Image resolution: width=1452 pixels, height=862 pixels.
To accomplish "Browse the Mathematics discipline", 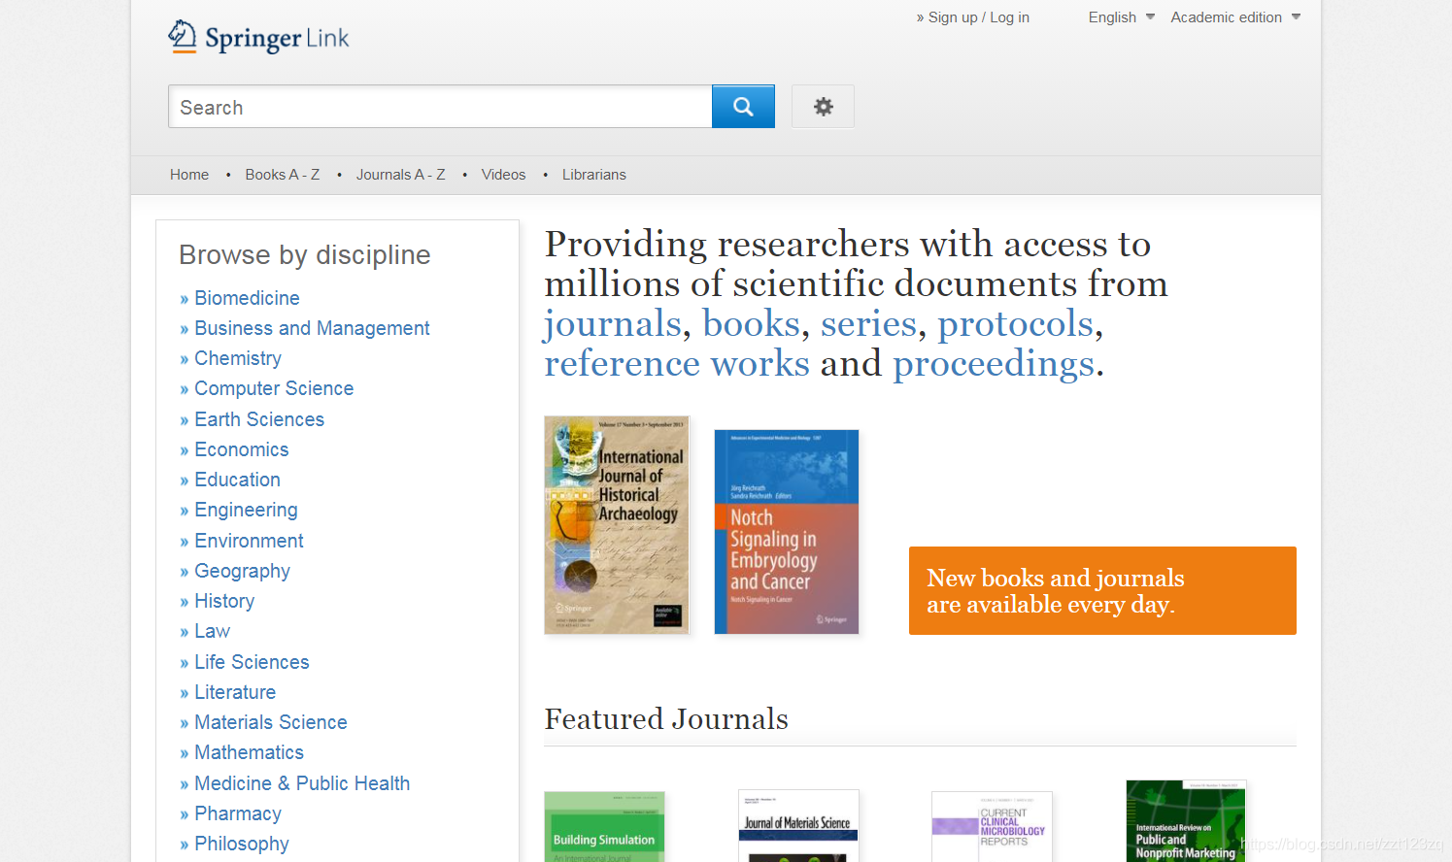I will (x=249, y=752).
